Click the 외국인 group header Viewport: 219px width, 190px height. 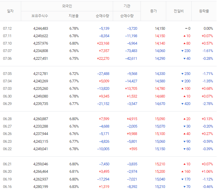pyautogui.click(x=67, y=6)
